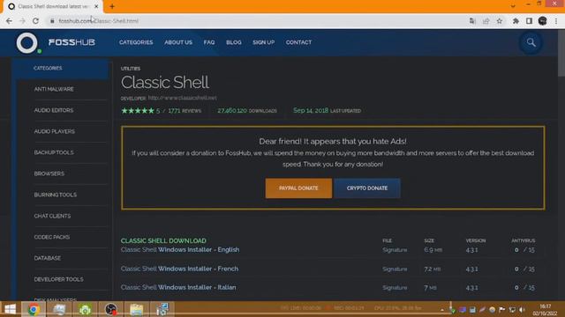565x317 pixels.
Task: Select Database category in sidebar
Action: click(x=47, y=258)
